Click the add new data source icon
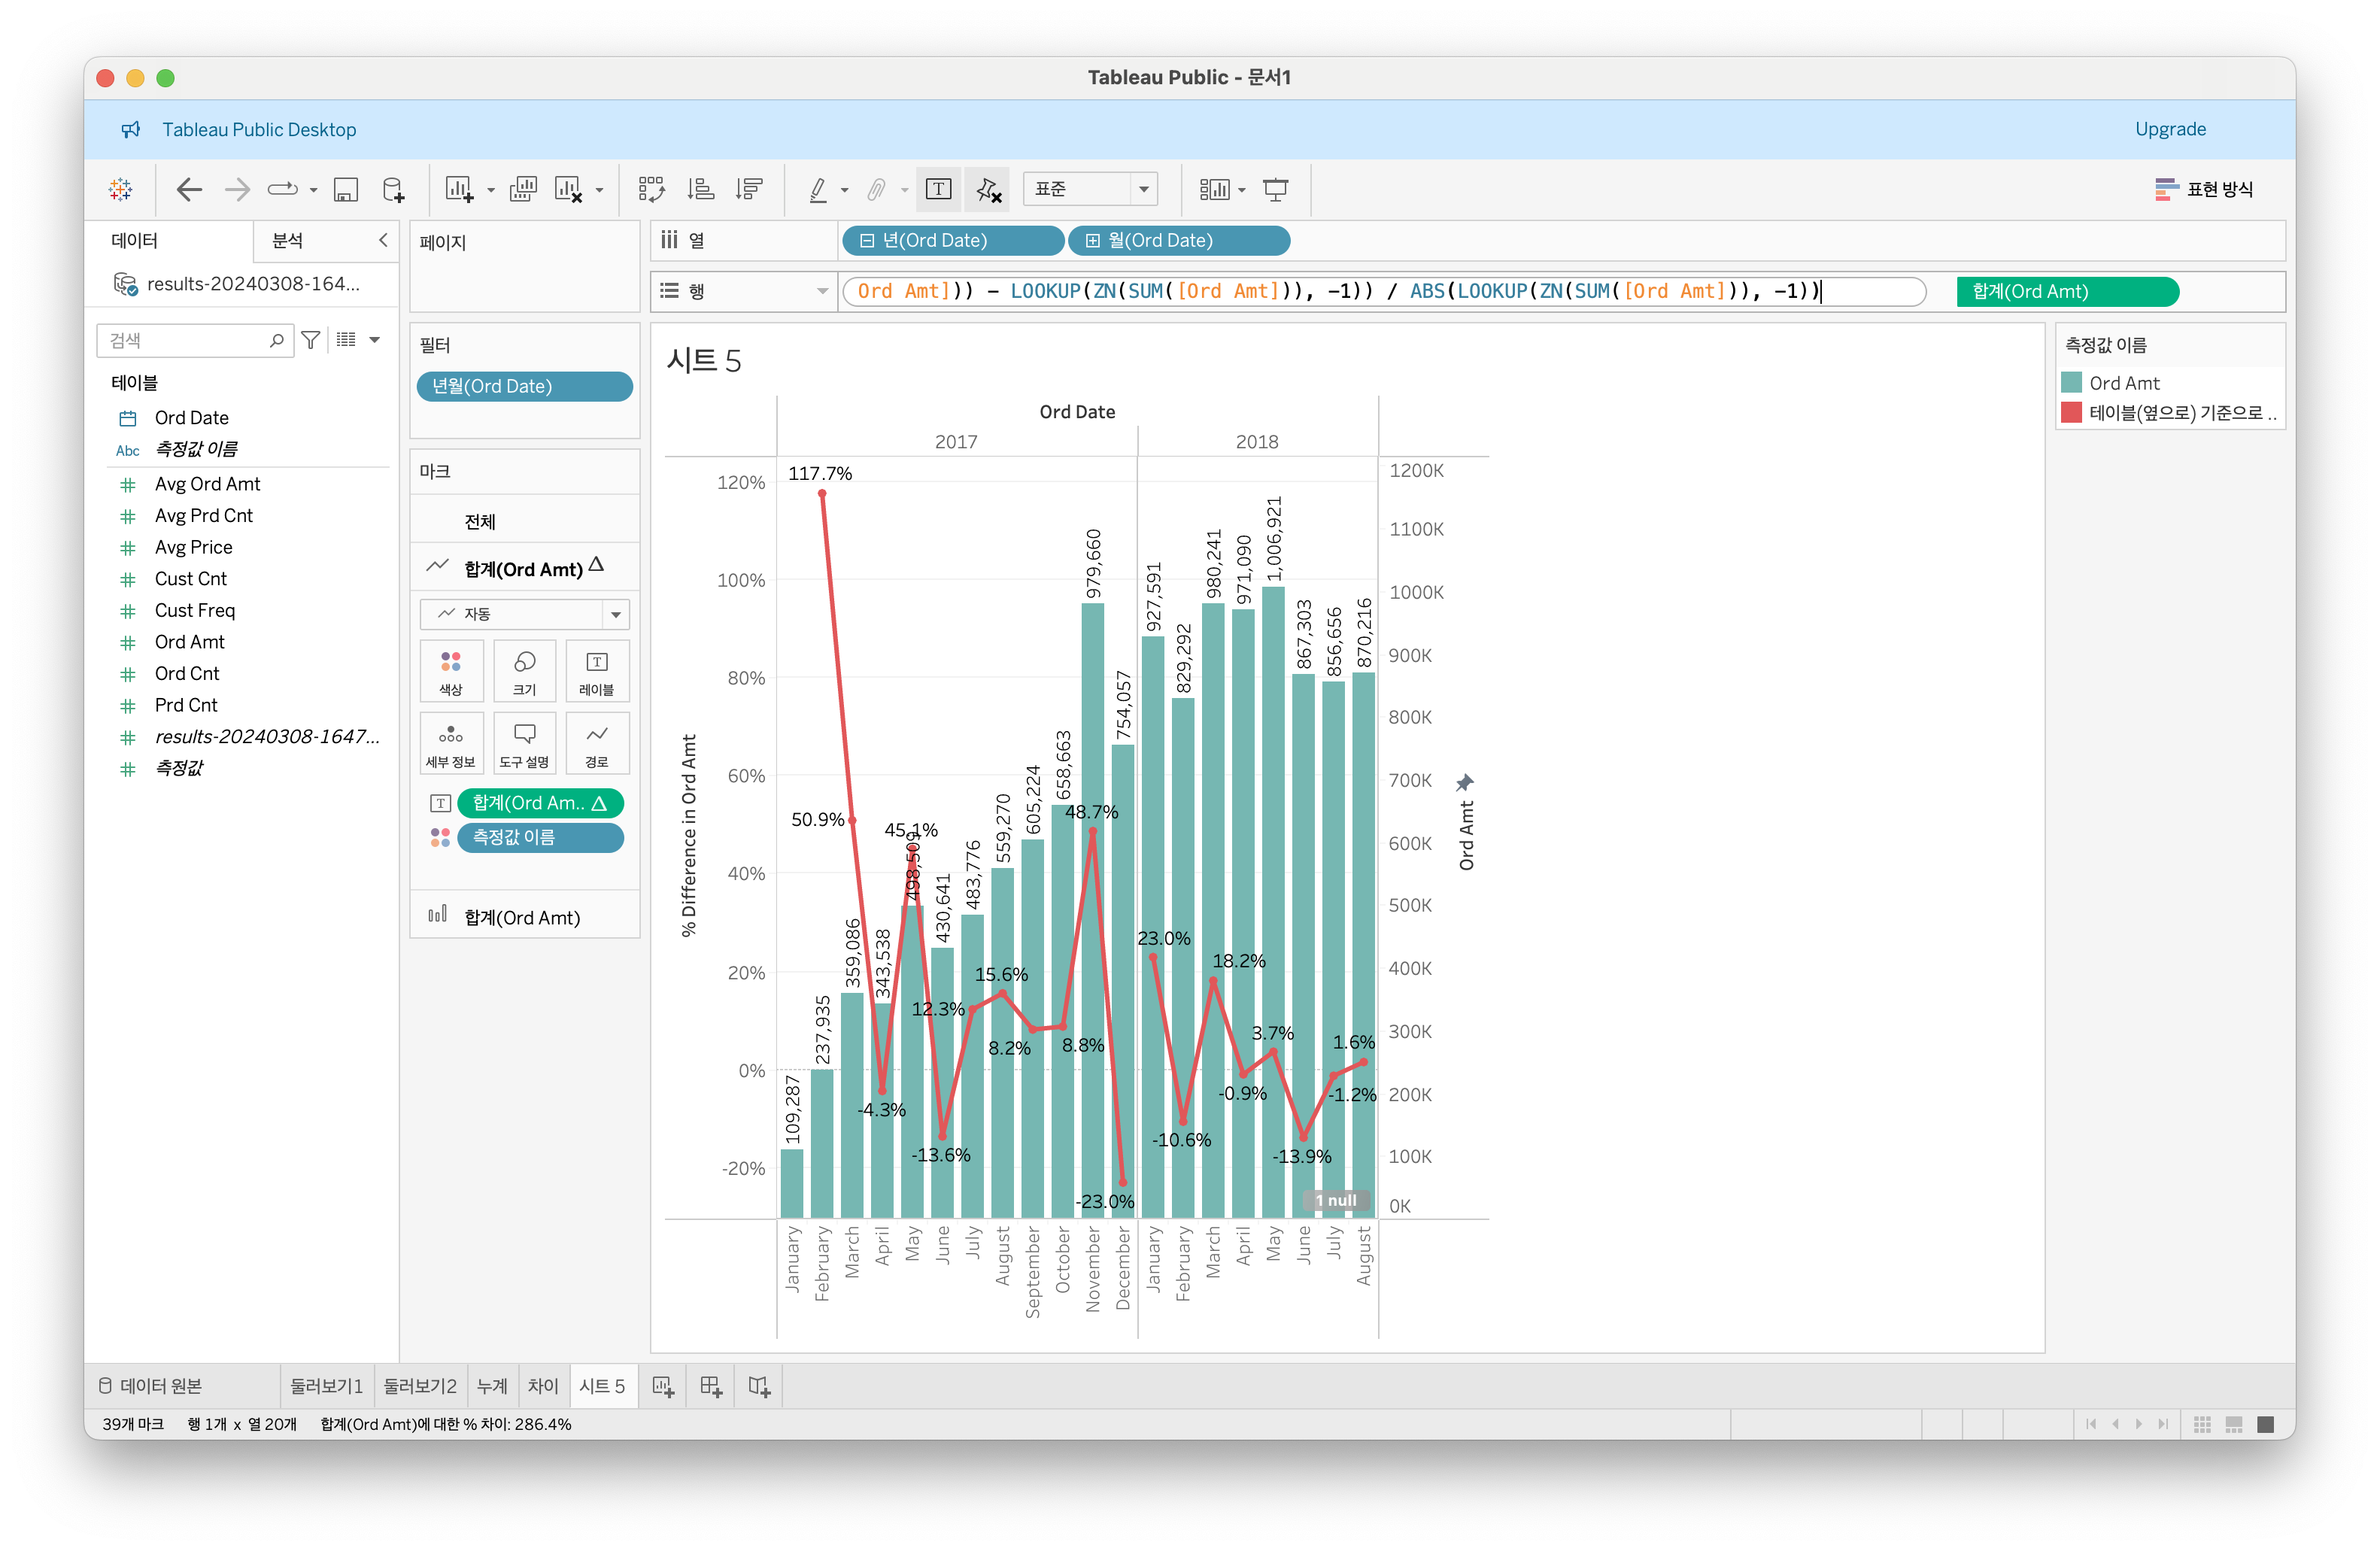Viewport: 2380px width, 1551px height. tap(394, 189)
